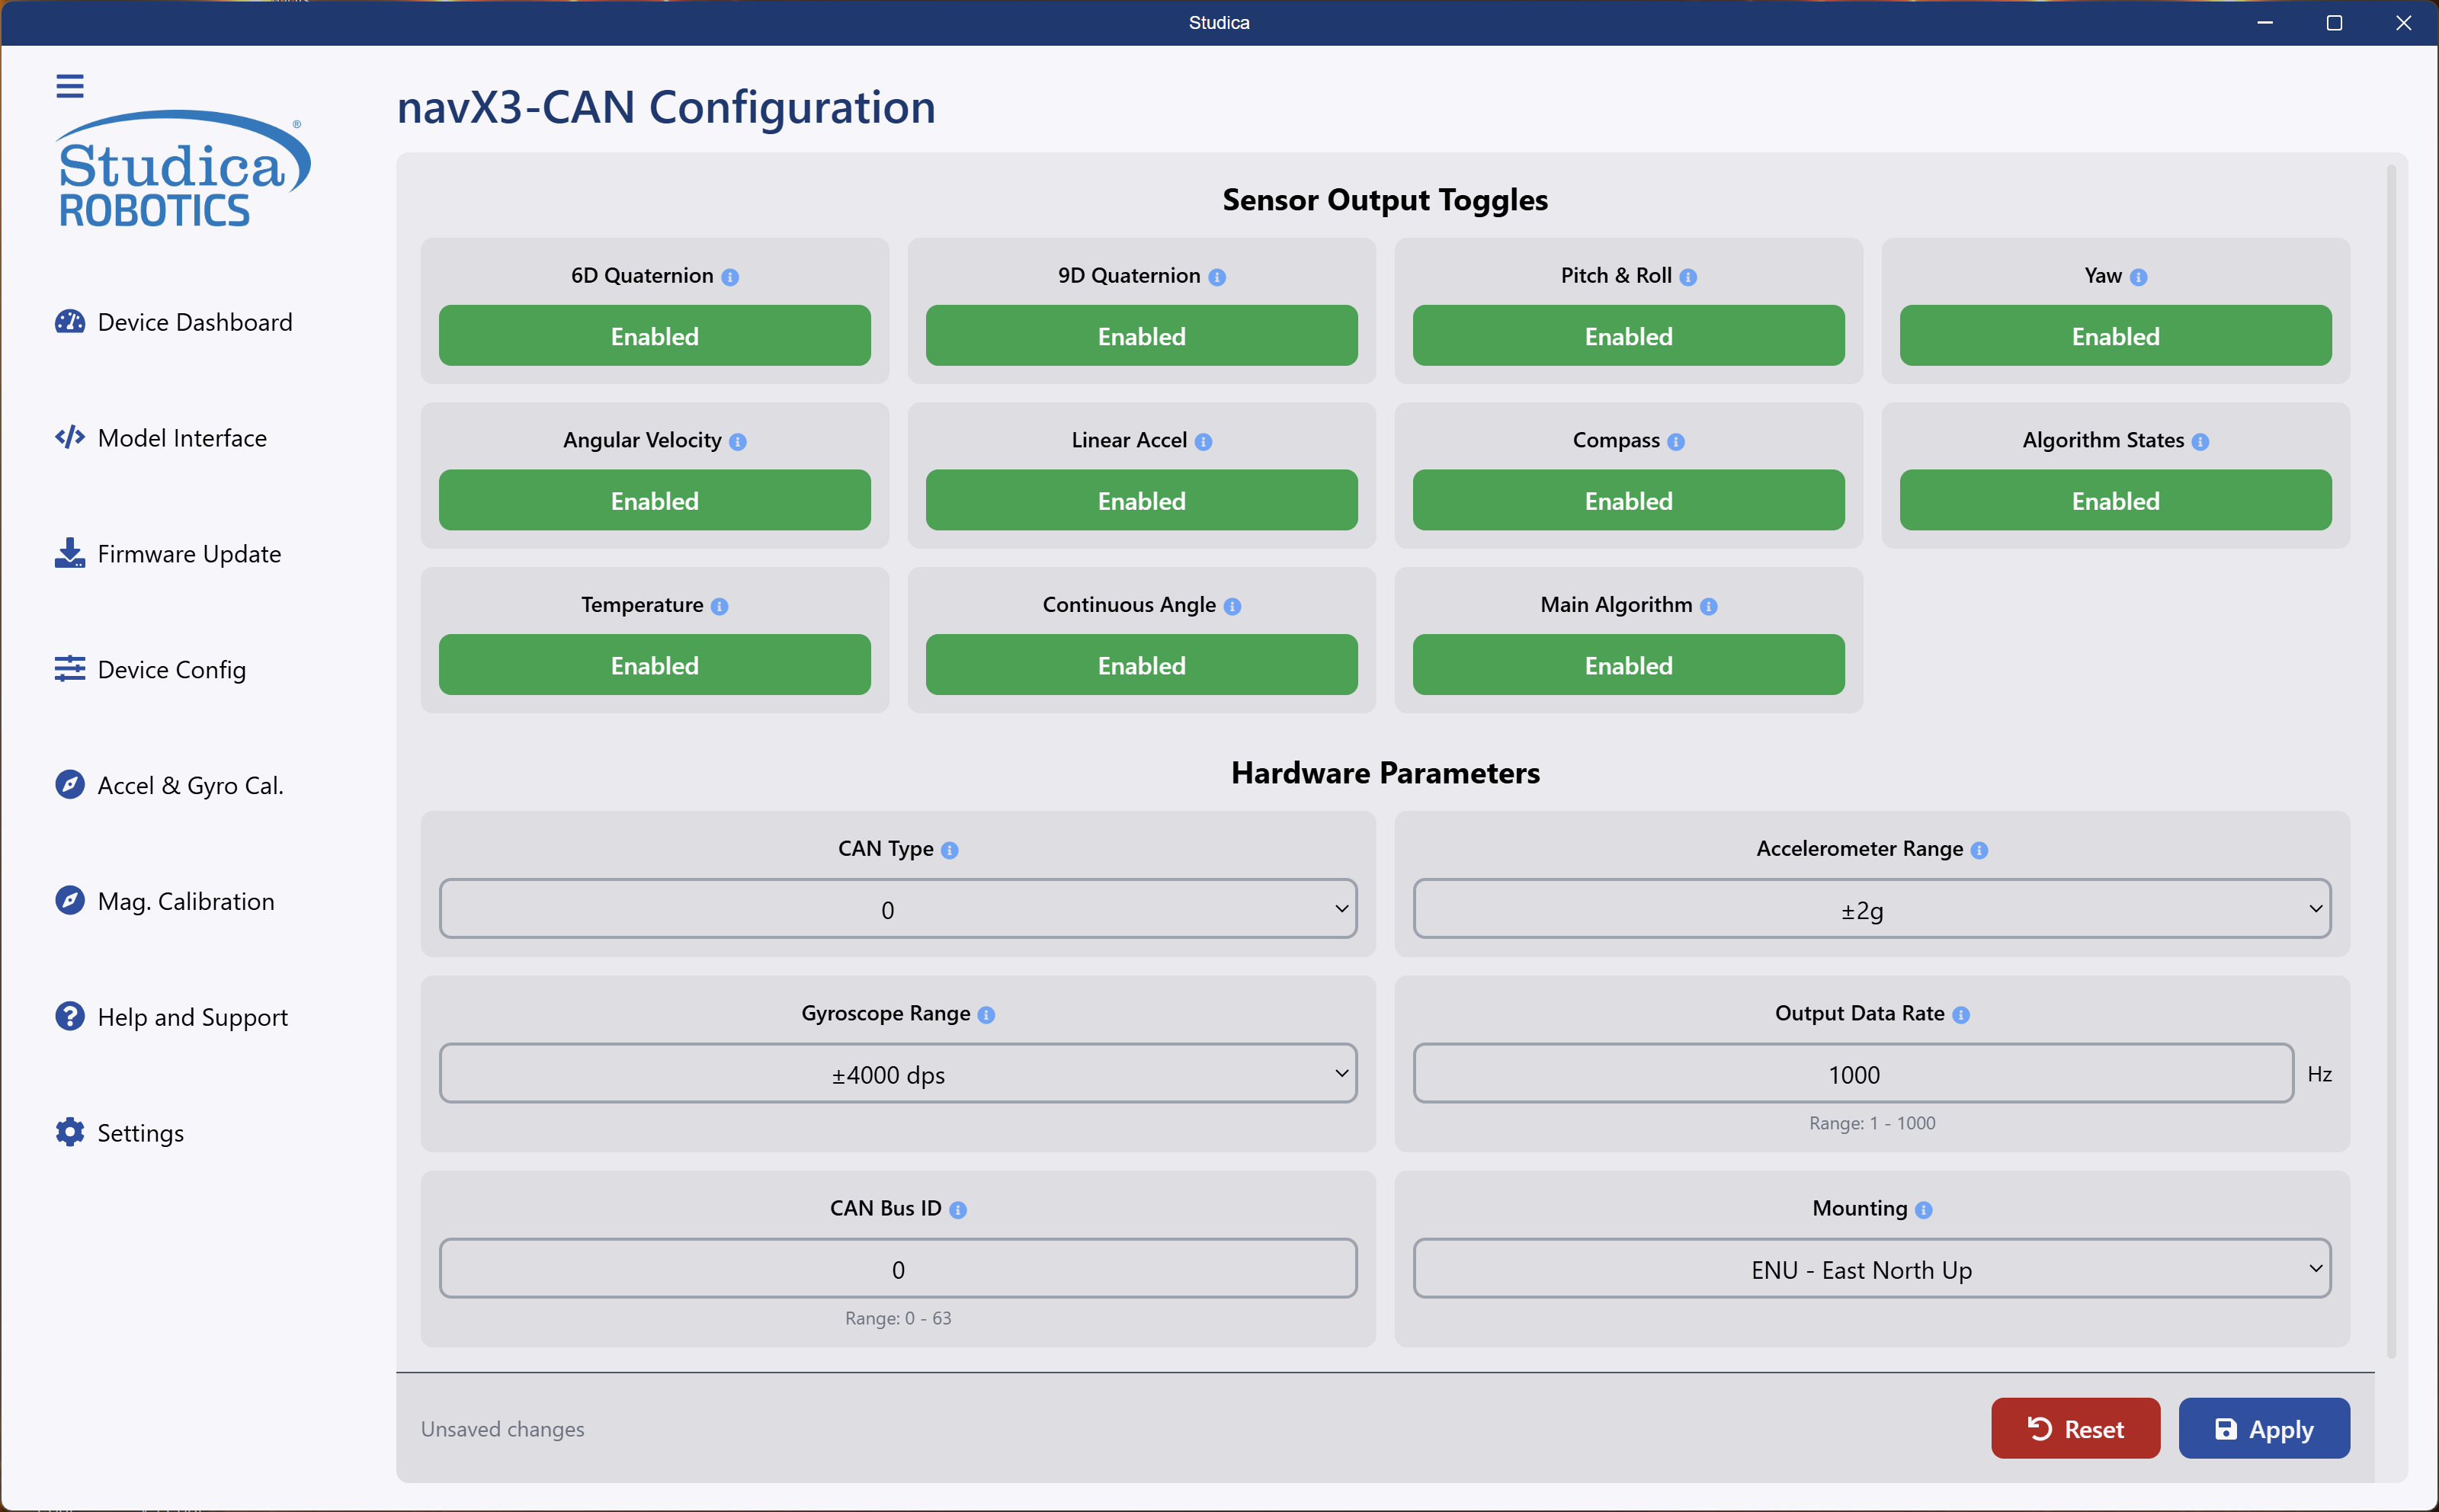Select the Mag. Calibration compass icon
Image resolution: width=2439 pixels, height=1512 pixels.
(69, 901)
